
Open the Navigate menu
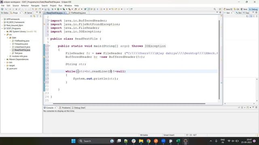(x=35, y=6)
